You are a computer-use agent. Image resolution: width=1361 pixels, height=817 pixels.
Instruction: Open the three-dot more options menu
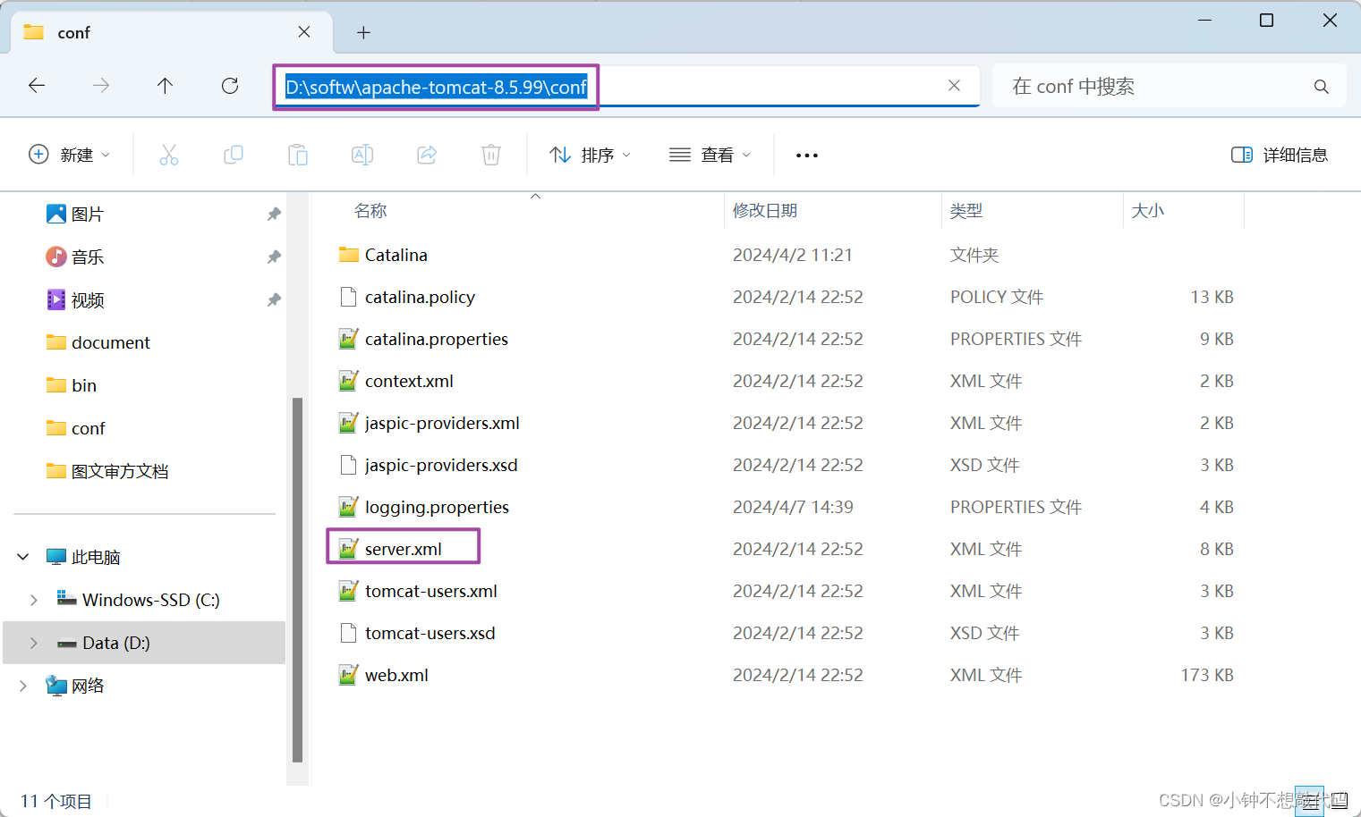coord(807,156)
